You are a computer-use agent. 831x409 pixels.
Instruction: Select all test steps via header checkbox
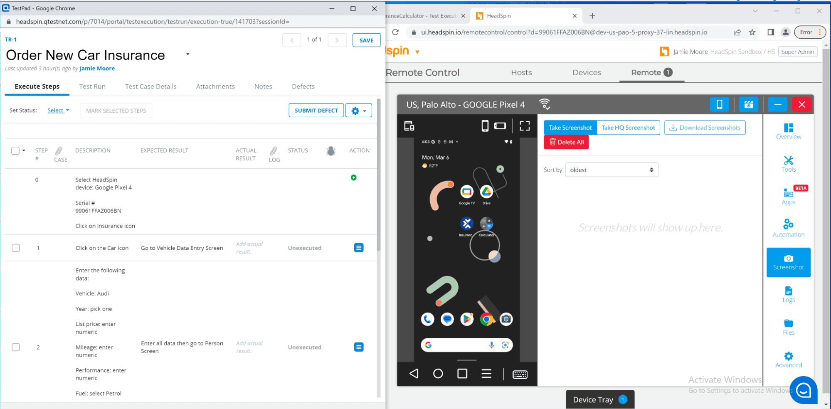(15, 150)
